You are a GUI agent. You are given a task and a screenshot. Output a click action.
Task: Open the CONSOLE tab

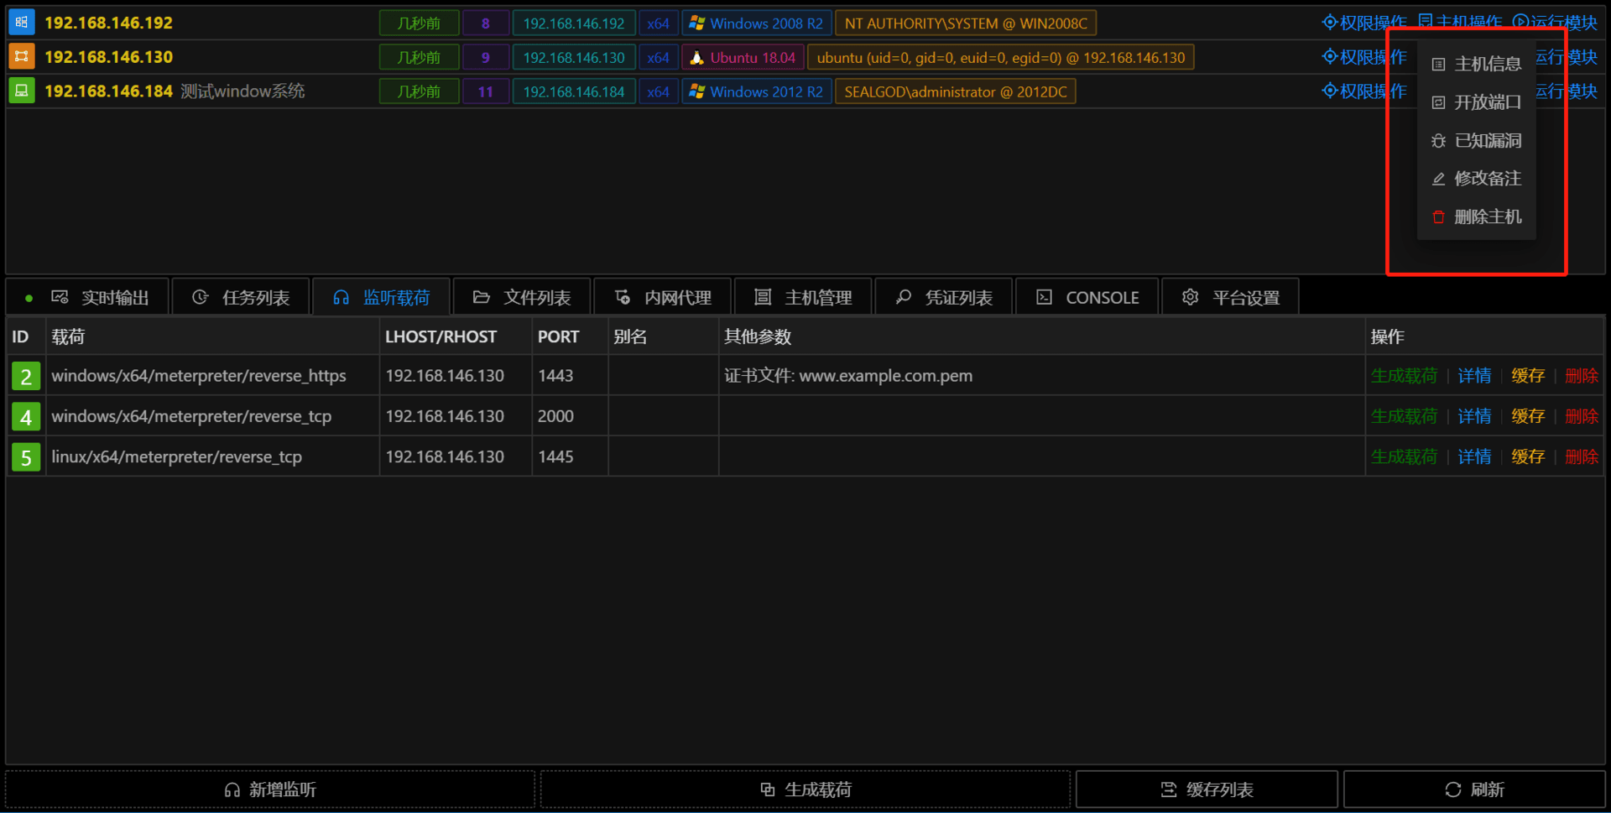1087,297
